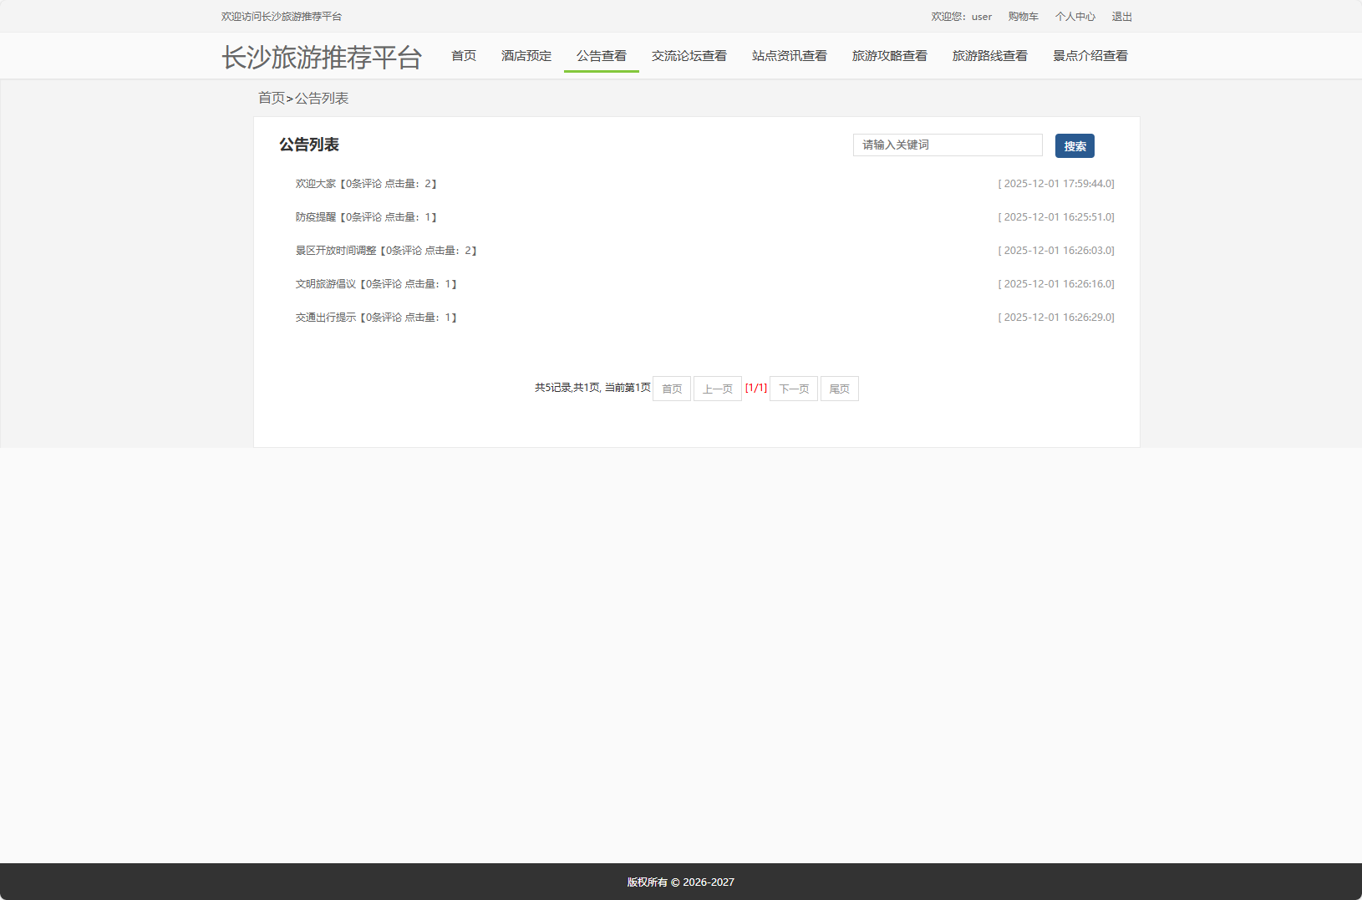Open the 个人中心 personal center
This screenshot has height=900, width=1362.
click(x=1076, y=16)
